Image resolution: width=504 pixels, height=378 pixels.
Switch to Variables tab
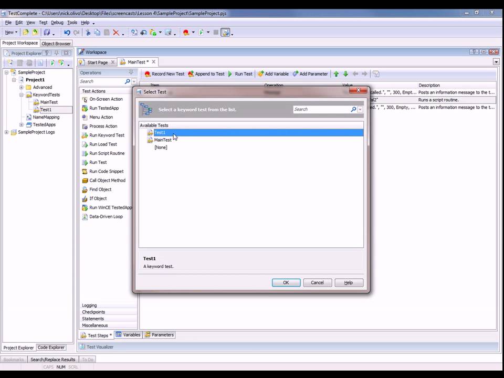click(x=128, y=335)
